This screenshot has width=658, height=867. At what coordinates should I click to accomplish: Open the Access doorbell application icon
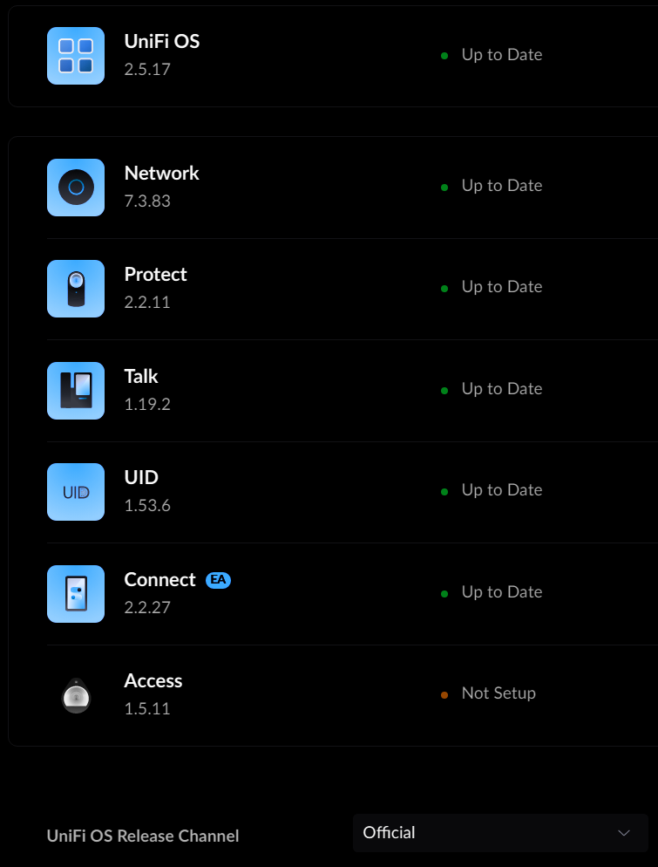[76, 696]
